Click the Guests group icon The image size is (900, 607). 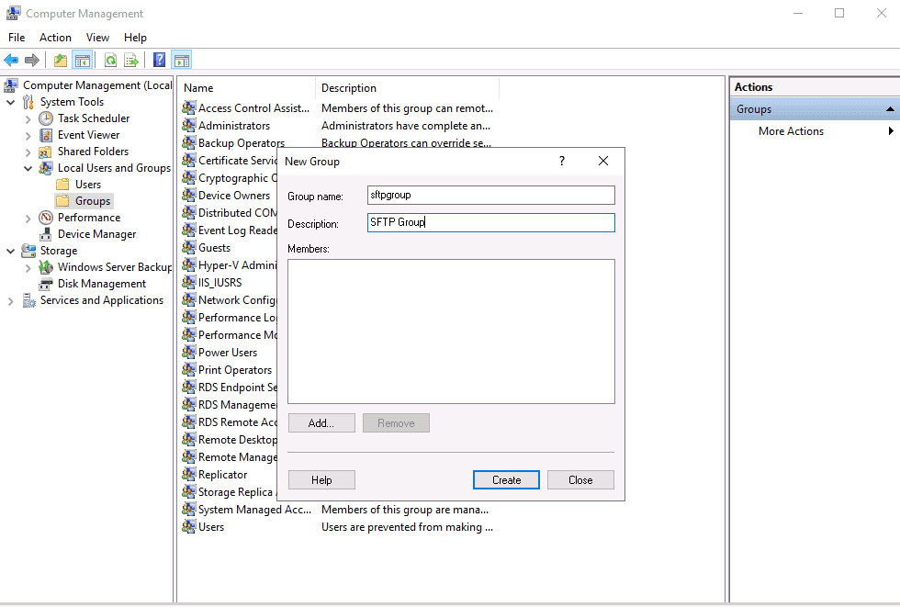[189, 247]
